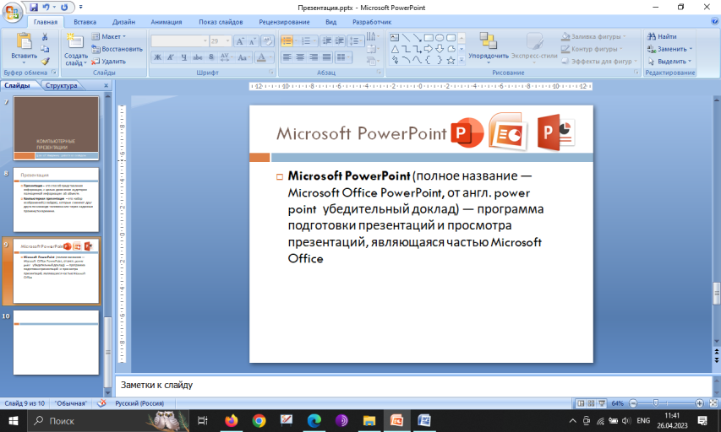Center text in paragraph group
This screenshot has width=721, height=432.
[x=300, y=57]
